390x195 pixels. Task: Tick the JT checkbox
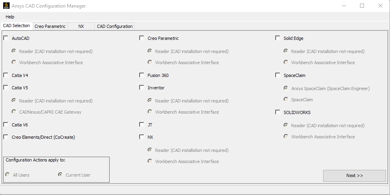tap(142, 125)
